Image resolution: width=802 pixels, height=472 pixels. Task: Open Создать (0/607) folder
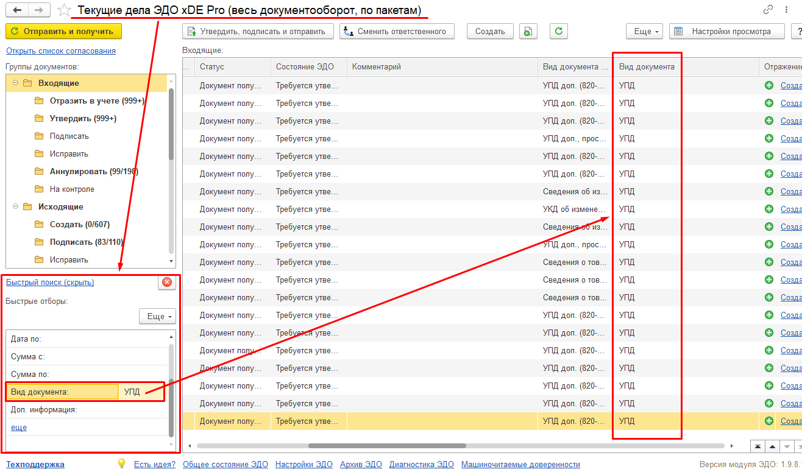[80, 224]
